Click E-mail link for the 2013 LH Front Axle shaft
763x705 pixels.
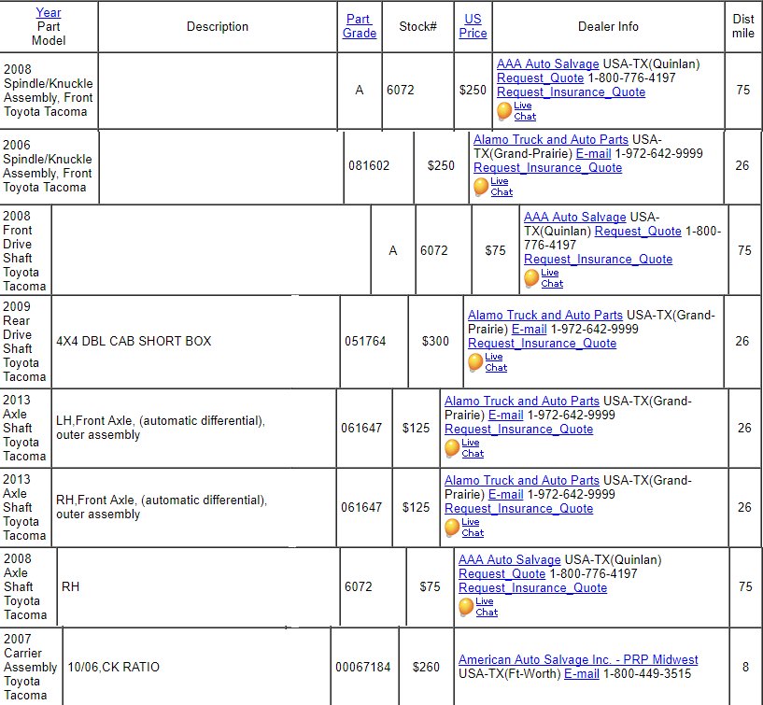[505, 416]
